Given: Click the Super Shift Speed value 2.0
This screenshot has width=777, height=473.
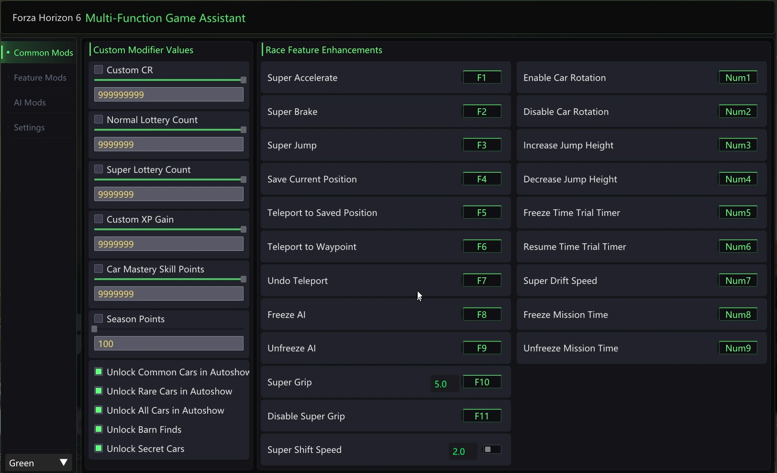Looking at the screenshot, I should tap(463, 451).
